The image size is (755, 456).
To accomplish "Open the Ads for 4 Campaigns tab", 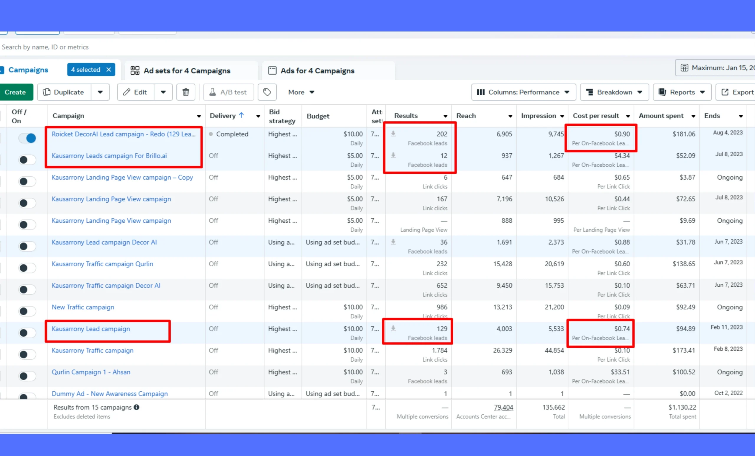I will pos(317,71).
